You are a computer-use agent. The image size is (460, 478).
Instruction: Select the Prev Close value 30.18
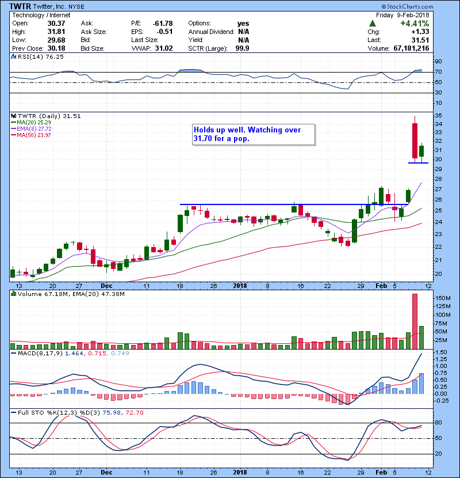(56, 48)
